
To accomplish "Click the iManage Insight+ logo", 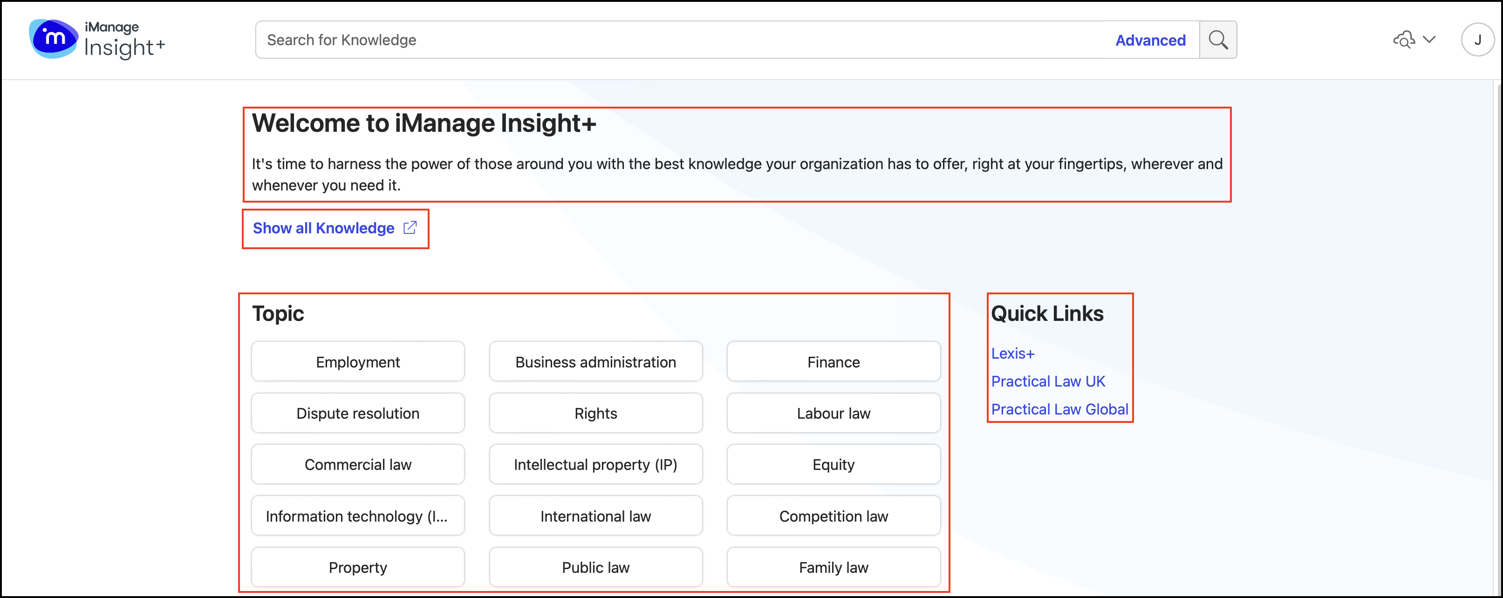I will 97,39.
